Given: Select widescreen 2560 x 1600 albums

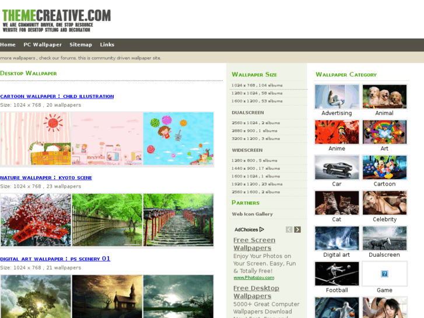Looking at the screenshot, I should point(255,192).
